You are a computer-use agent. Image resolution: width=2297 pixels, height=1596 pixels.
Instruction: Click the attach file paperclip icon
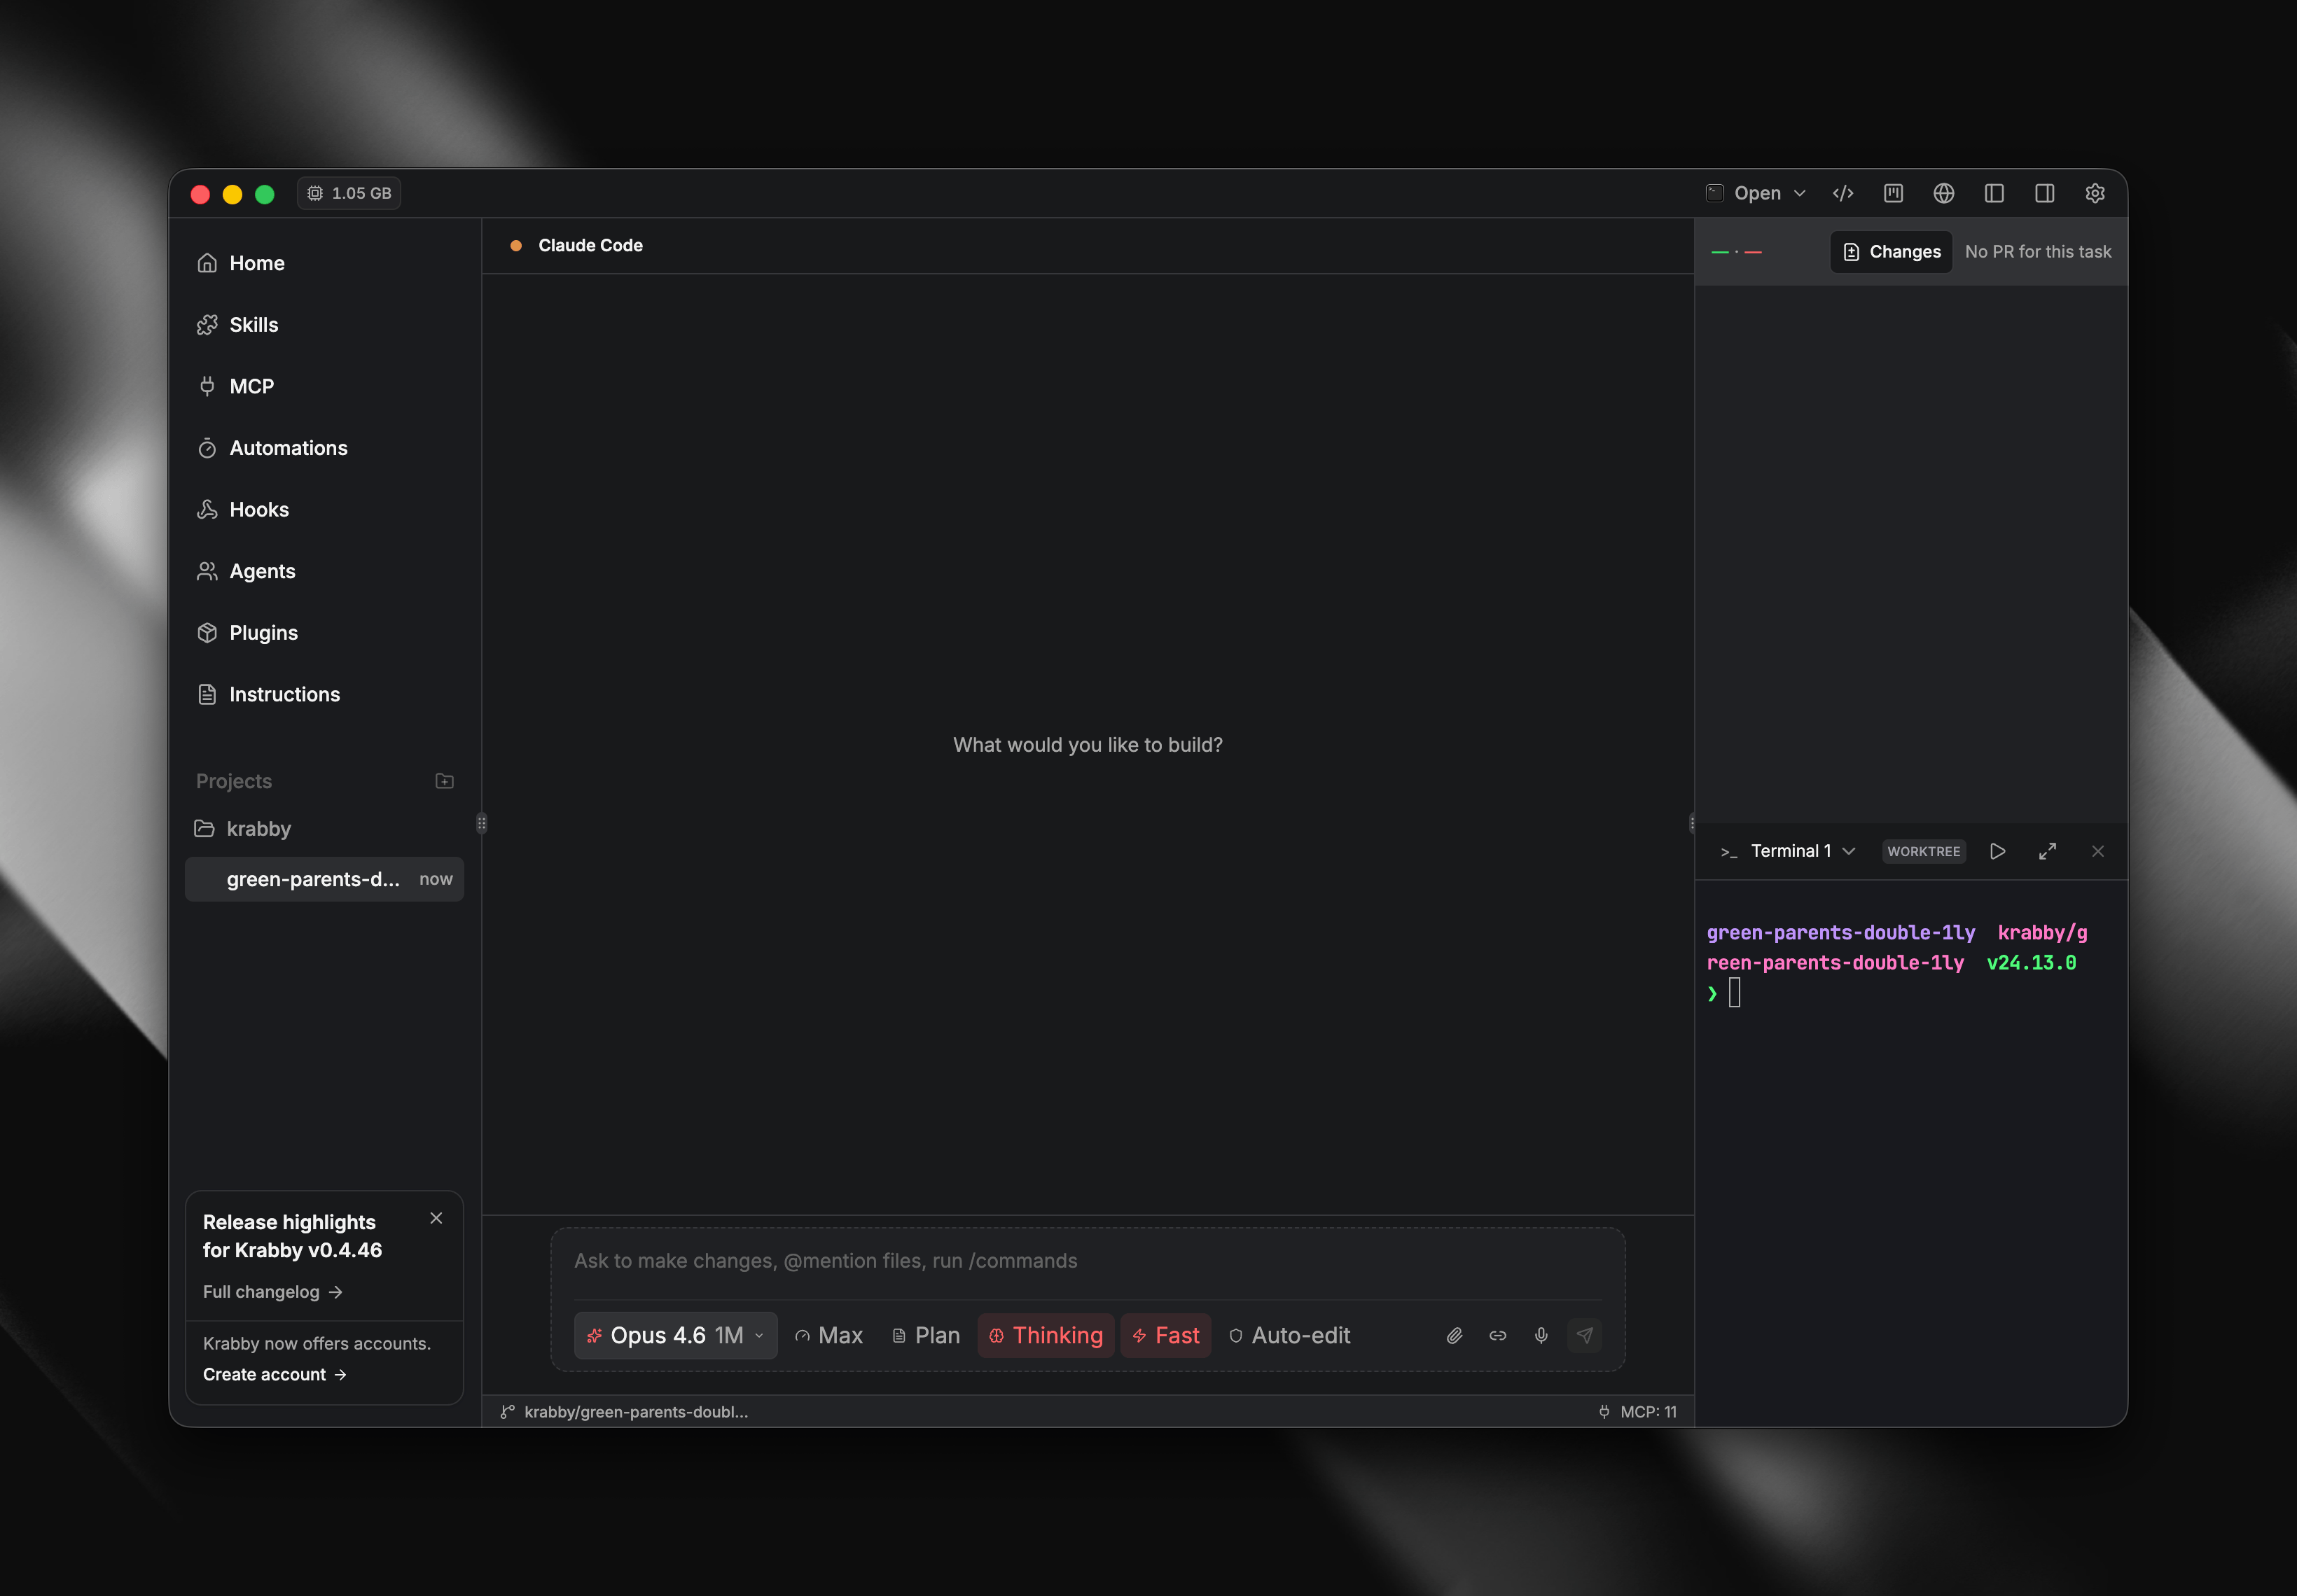(1455, 1335)
